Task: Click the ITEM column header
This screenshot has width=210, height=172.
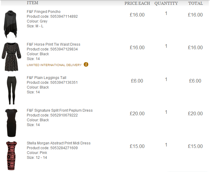Action: pyautogui.click(x=33, y=3)
